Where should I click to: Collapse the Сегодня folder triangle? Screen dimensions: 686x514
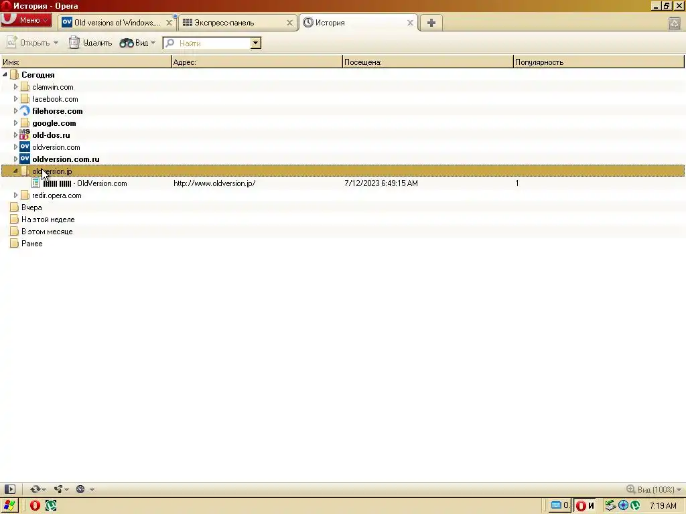pos(5,75)
